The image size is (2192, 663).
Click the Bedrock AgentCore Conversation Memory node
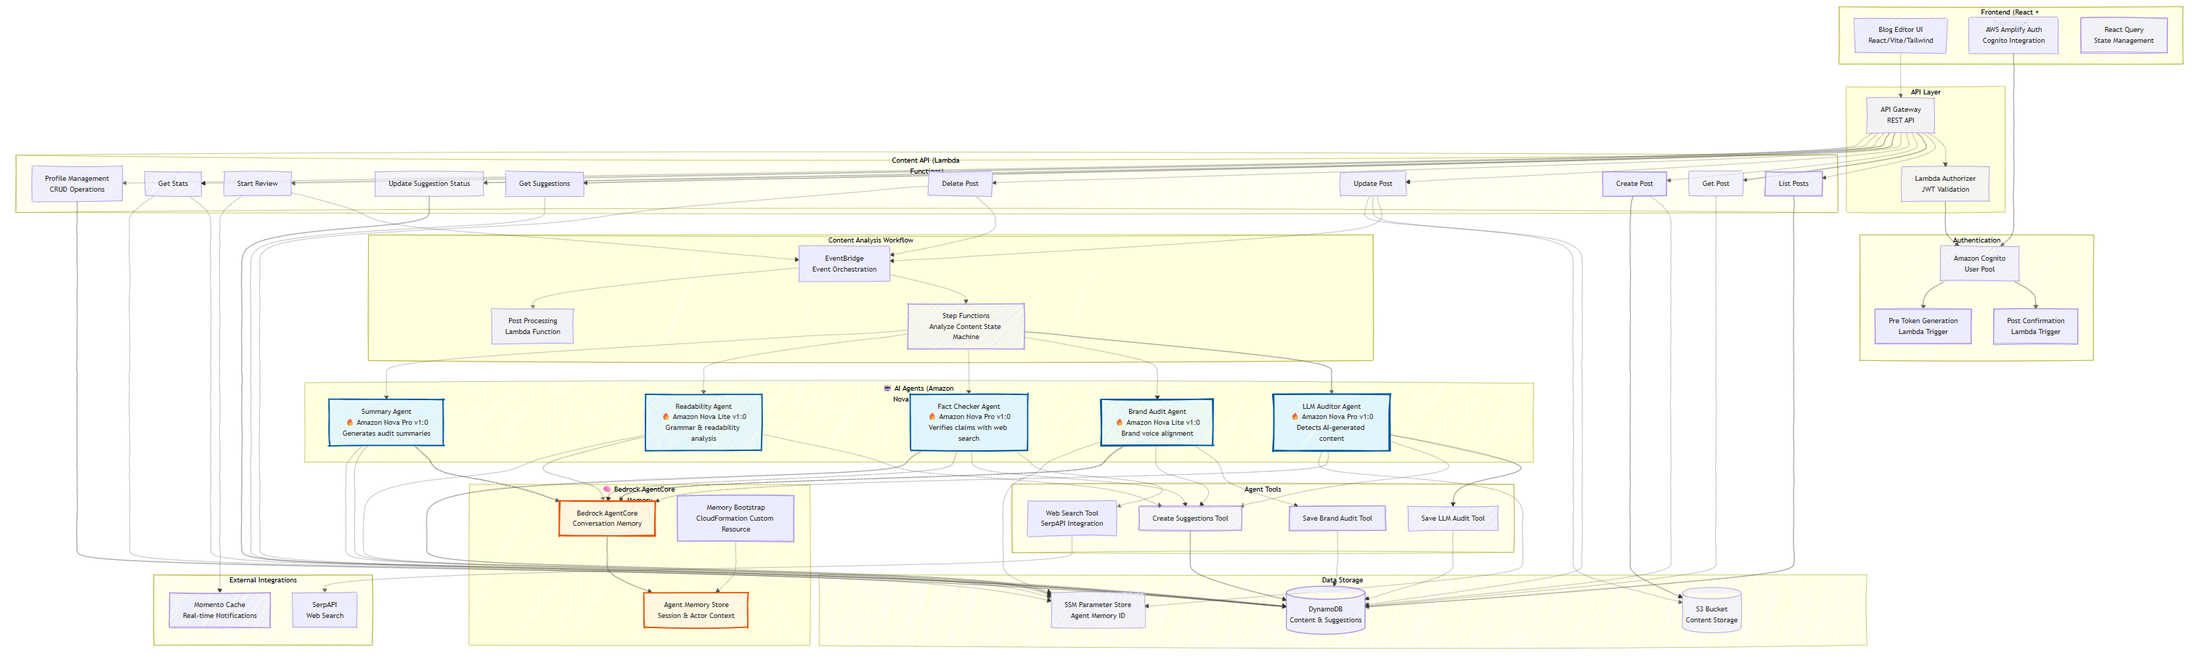click(x=607, y=518)
